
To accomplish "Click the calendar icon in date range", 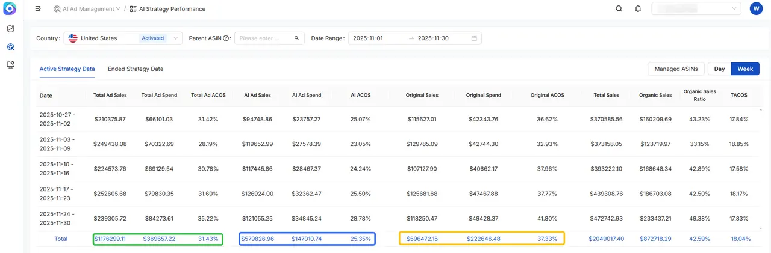I will pyautogui.click(x=474, y=38).
